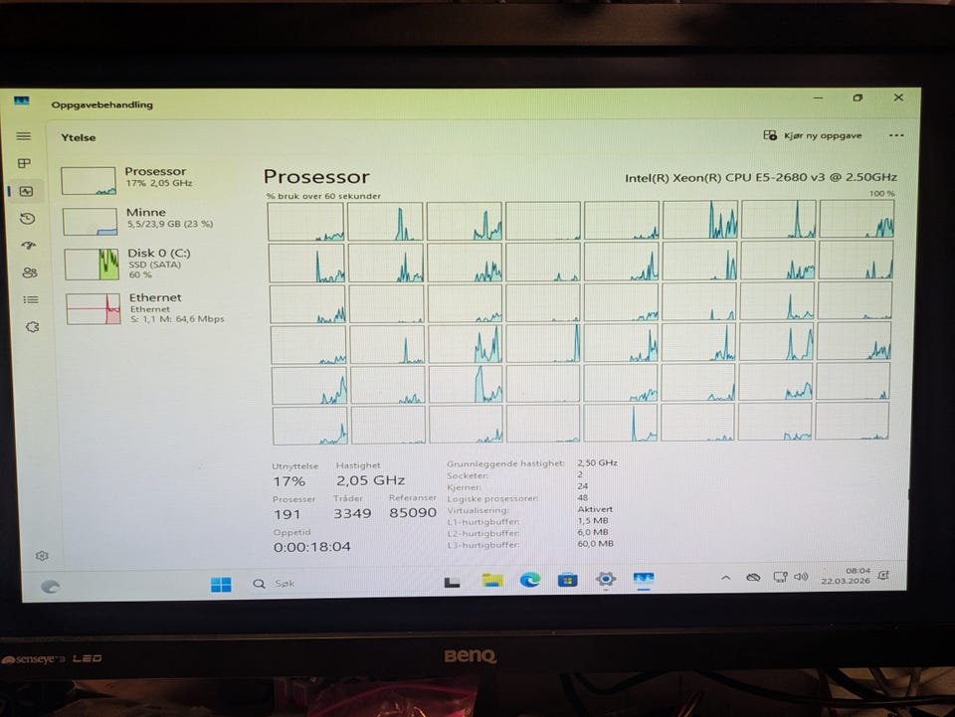Click the Referanser value 85090
955x717 pixels.
point(413,512)
